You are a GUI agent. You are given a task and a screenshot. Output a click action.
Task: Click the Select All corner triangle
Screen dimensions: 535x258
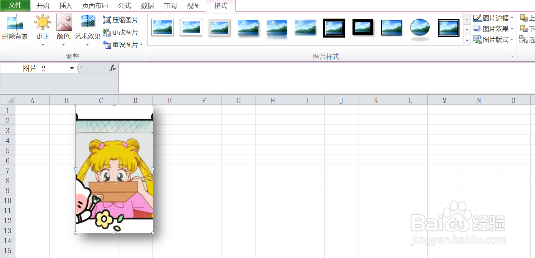click(x=8, y=100)
